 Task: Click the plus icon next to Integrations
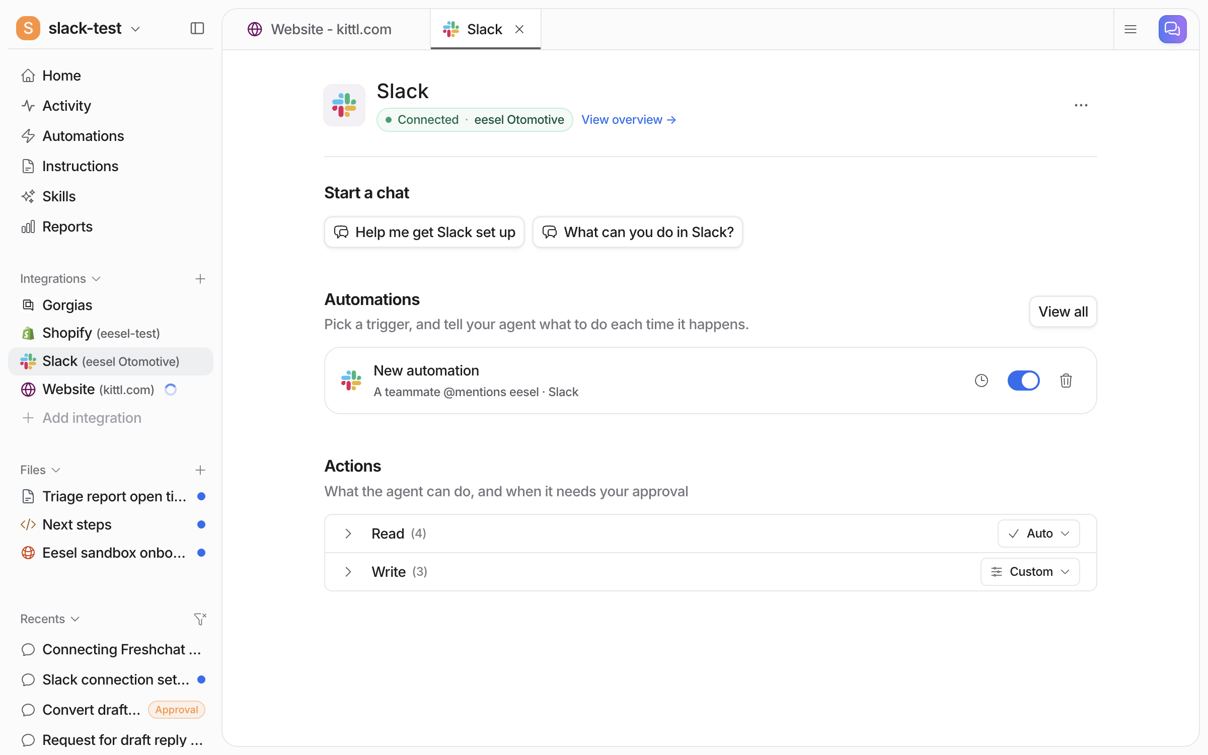pos(200,279)
